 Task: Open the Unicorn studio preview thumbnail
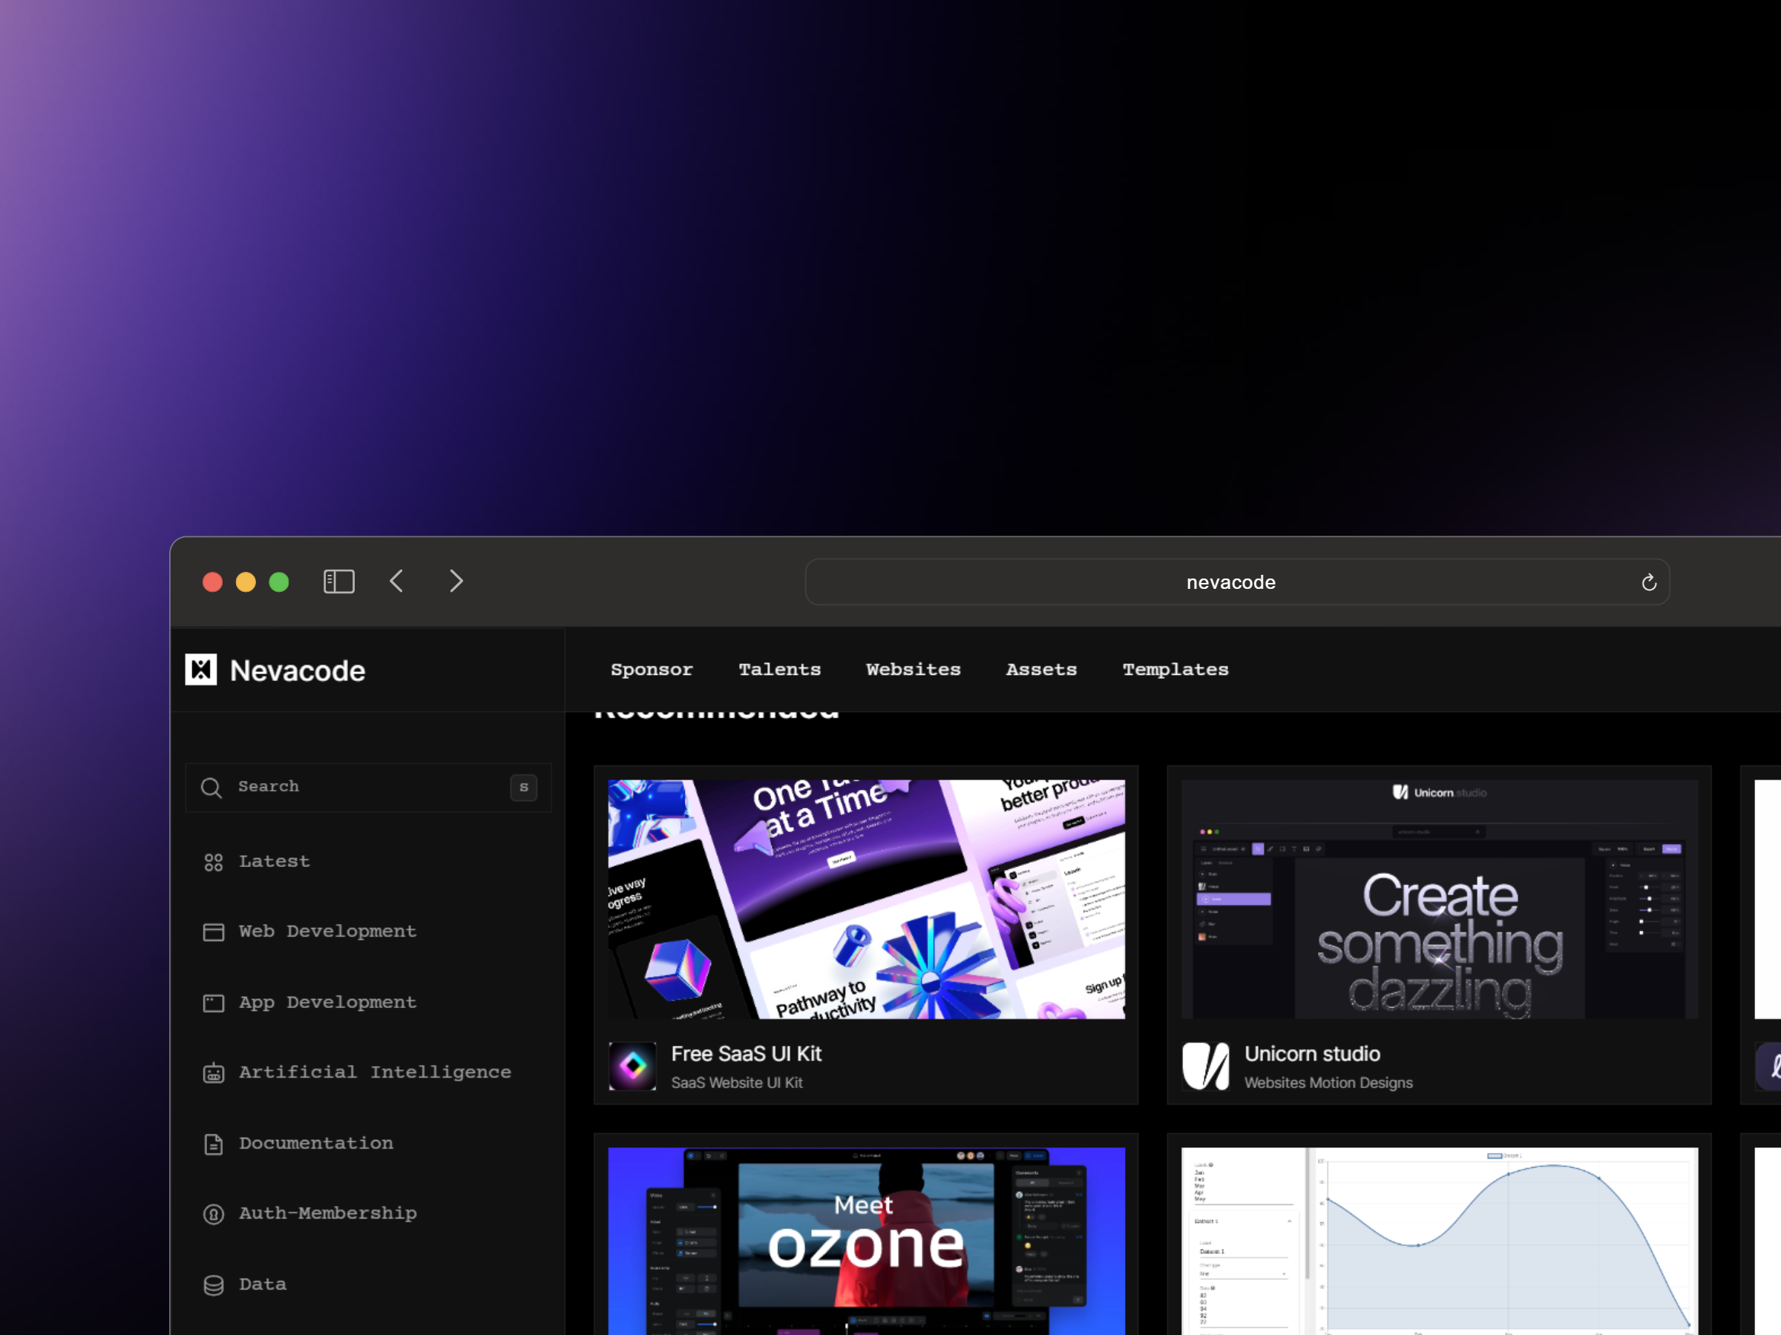click(x=1440, y=899)
